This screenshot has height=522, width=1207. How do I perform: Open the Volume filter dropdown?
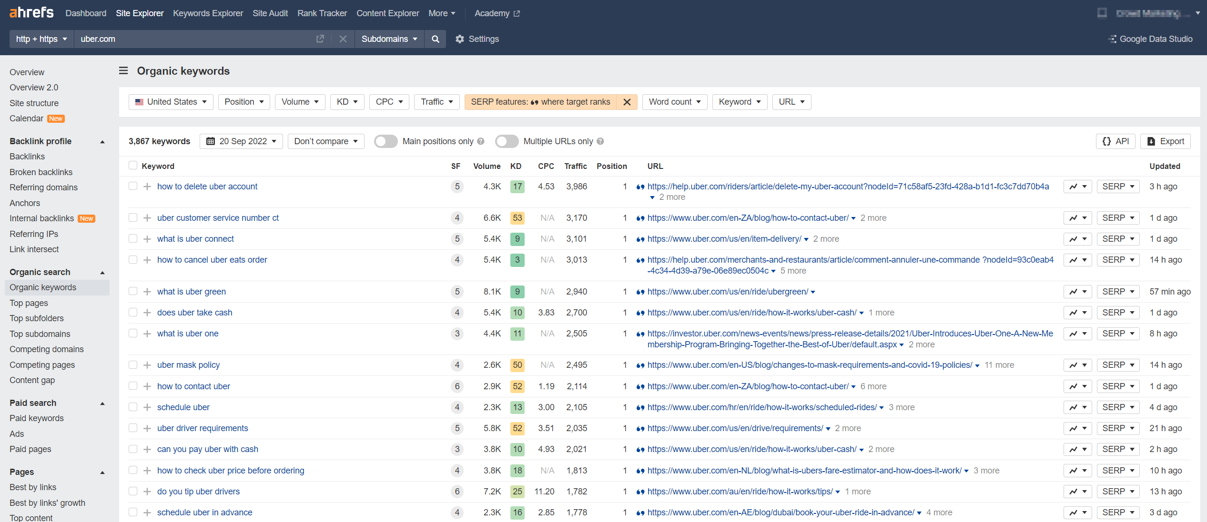pyautogui.click(x=300, y=102)
